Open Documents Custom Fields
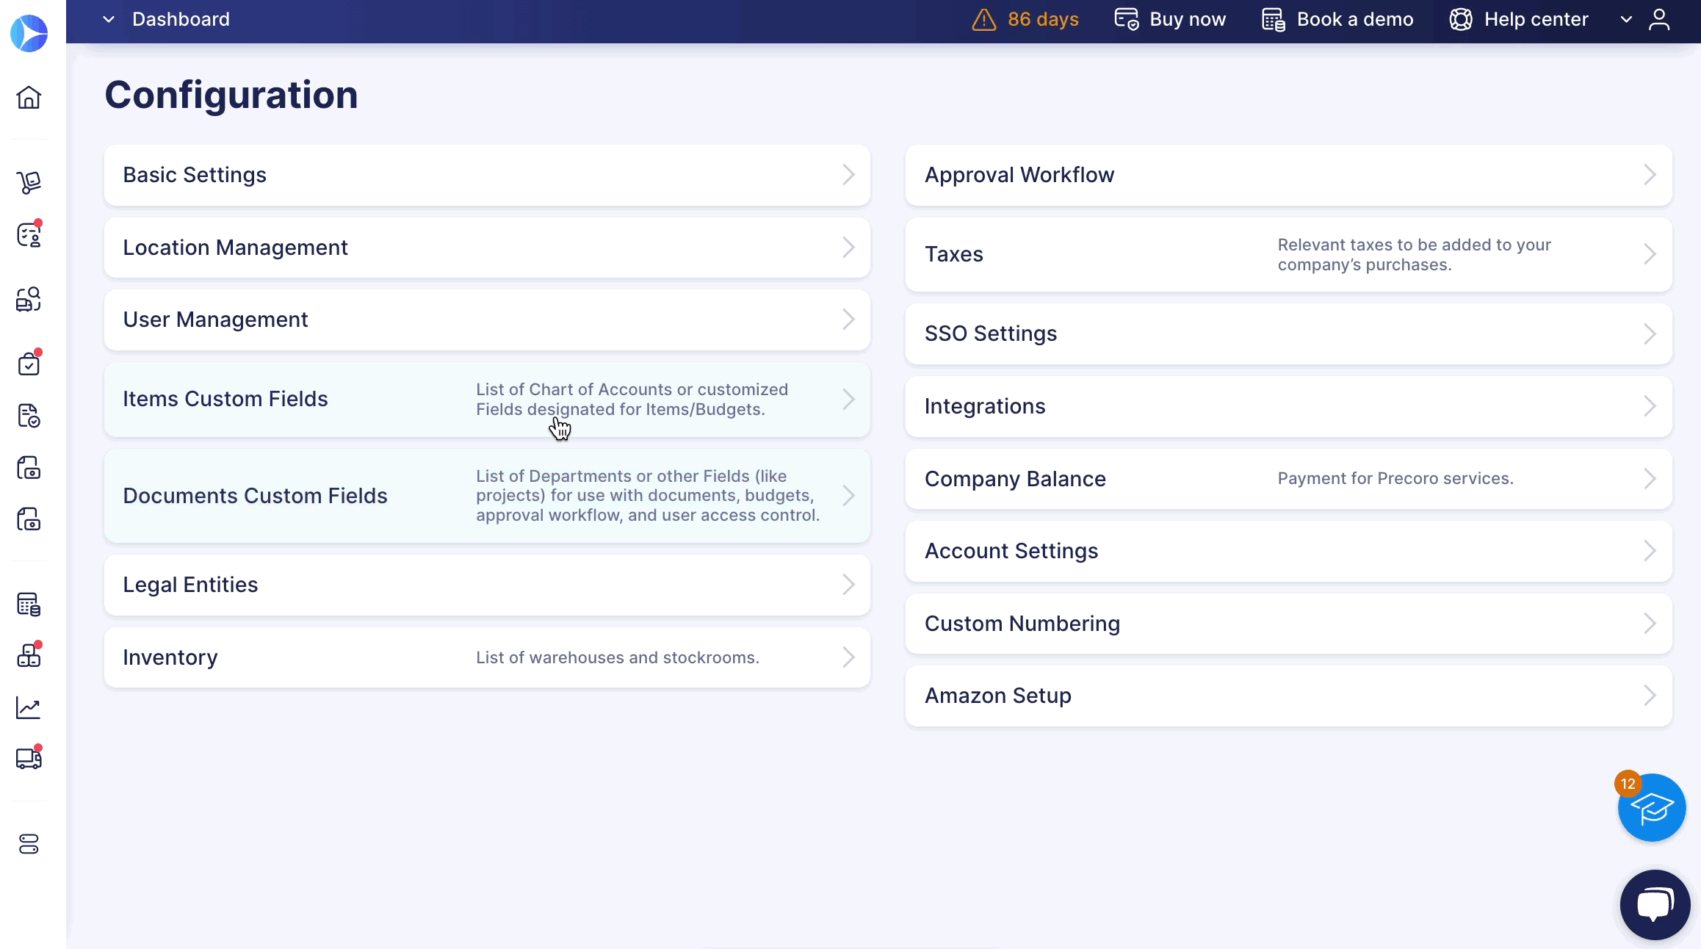Image resolution: width=1701 pixels, height=949 pixels. click(x=487, y=496)
